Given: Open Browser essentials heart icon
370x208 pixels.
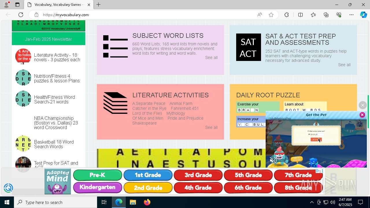Looking at the screenshot, I should point(339,15).
